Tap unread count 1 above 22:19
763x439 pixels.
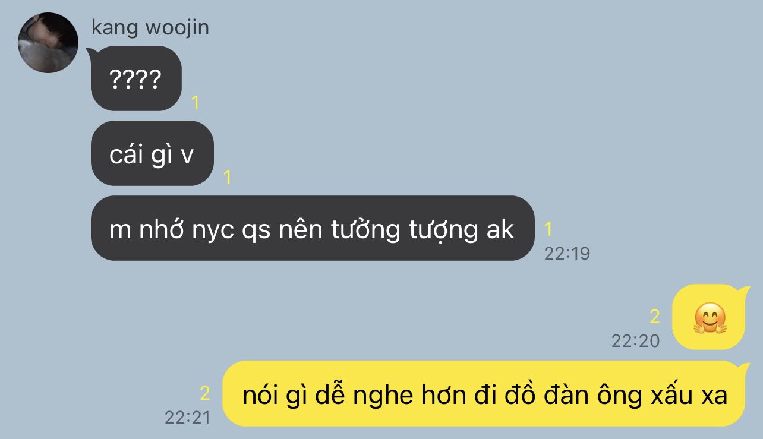548,229
